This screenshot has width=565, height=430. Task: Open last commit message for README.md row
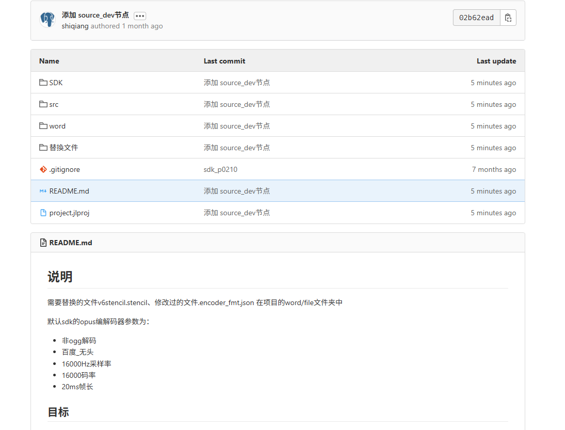[237, 191]
